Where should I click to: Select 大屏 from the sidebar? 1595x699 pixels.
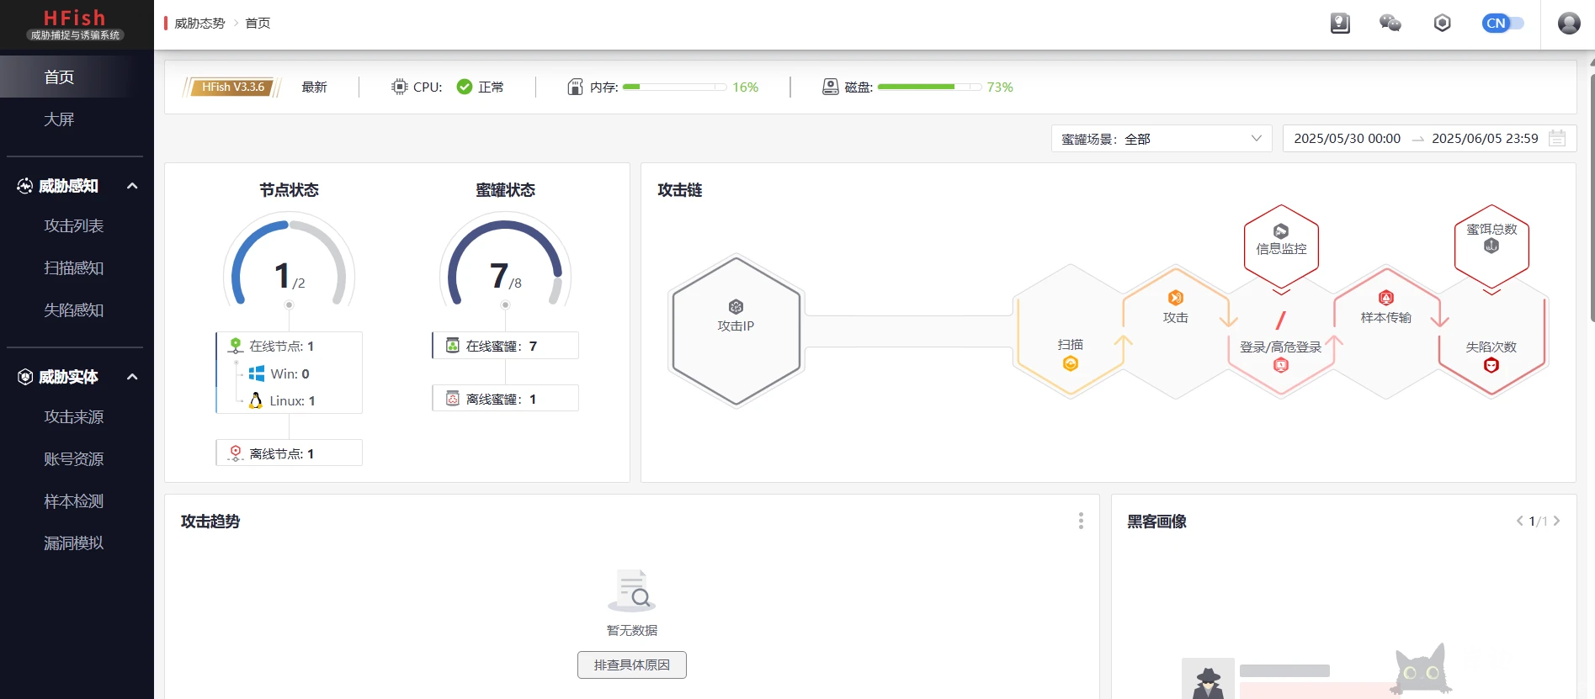[59, 119]
